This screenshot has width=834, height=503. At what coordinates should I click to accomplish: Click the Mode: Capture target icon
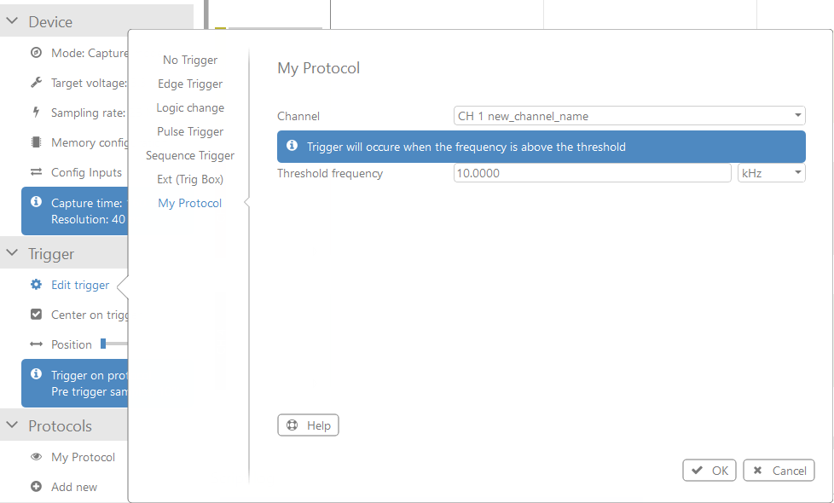[x=34, y=52]
